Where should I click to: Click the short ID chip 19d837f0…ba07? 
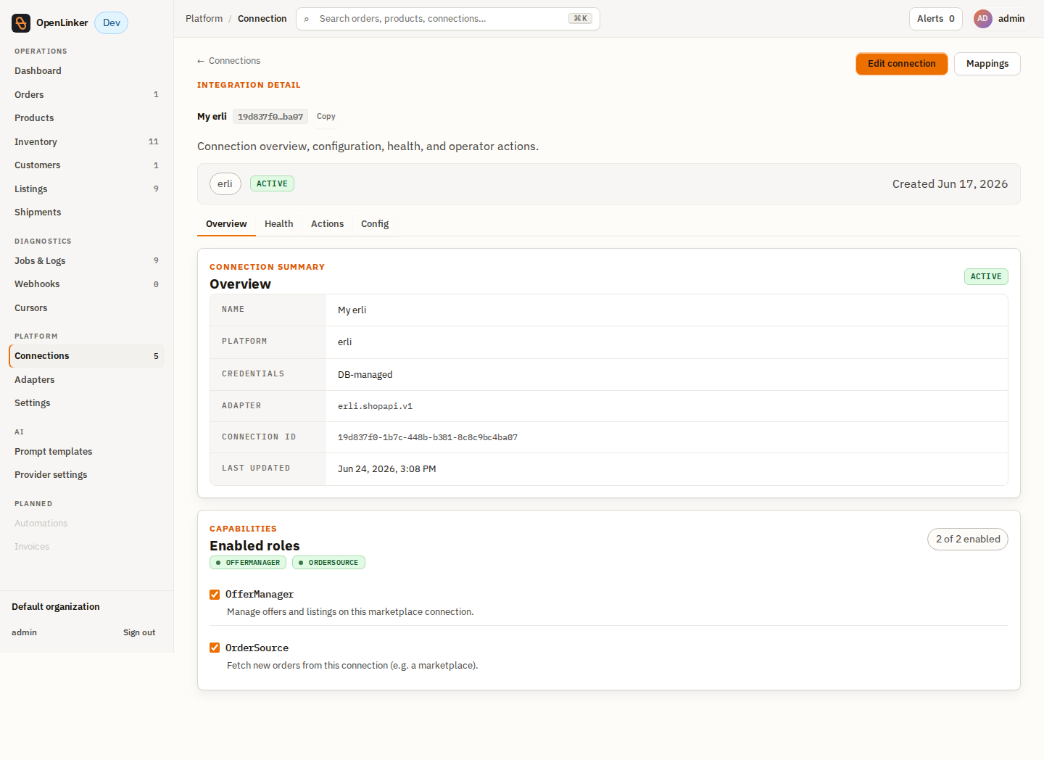(x=270, y=117)
